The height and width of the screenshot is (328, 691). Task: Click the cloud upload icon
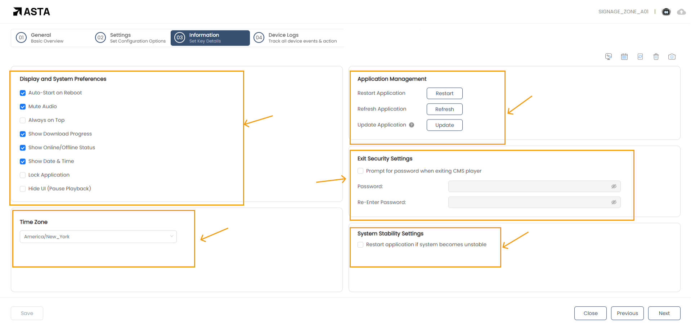681,12
